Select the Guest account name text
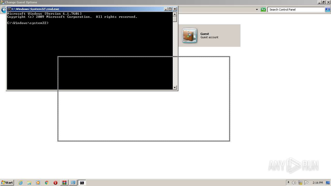Screen dimensions: 331x186 pyautogui.click(x=205, y=34)
